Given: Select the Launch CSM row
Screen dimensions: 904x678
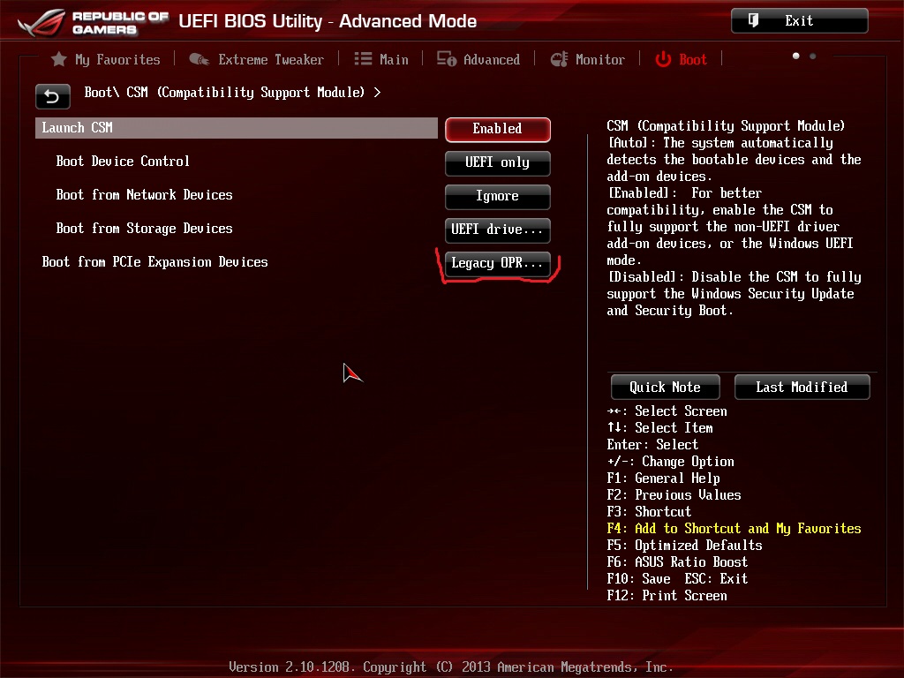Looking at the screenshot, I should [x=237, y=128].
